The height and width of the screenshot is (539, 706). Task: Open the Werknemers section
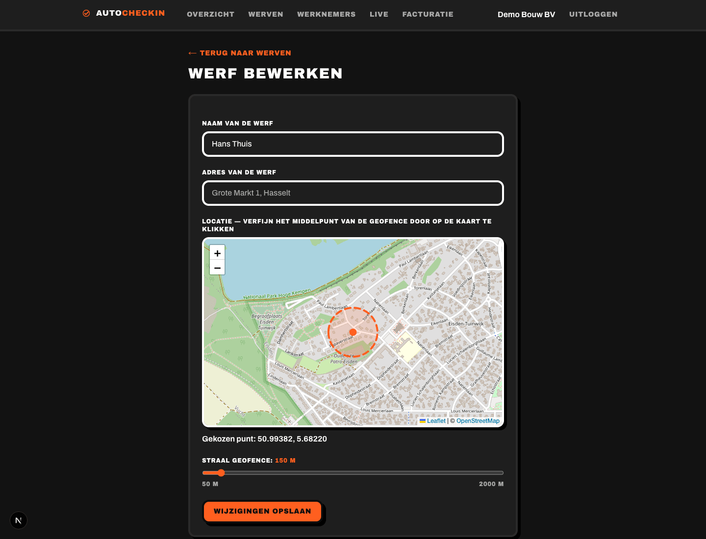point(327,14)
